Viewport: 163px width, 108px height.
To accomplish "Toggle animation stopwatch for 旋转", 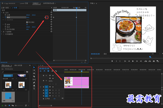I will coord(6,24).
